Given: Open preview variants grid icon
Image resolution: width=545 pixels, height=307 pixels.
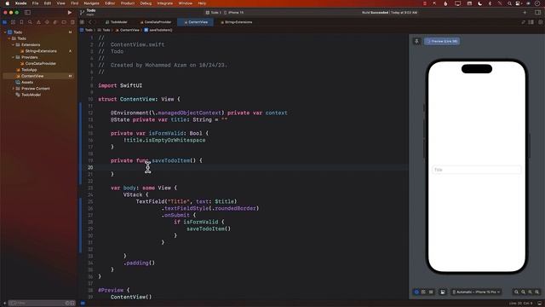Looking at the screenshot, I should point(431,292).
